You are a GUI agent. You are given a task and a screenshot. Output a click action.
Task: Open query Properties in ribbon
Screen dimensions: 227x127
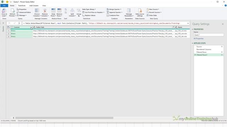[22, 9]
